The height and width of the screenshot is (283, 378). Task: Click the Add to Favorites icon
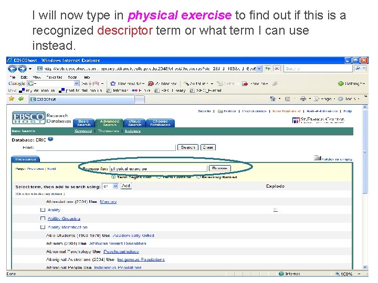[21, 99]
